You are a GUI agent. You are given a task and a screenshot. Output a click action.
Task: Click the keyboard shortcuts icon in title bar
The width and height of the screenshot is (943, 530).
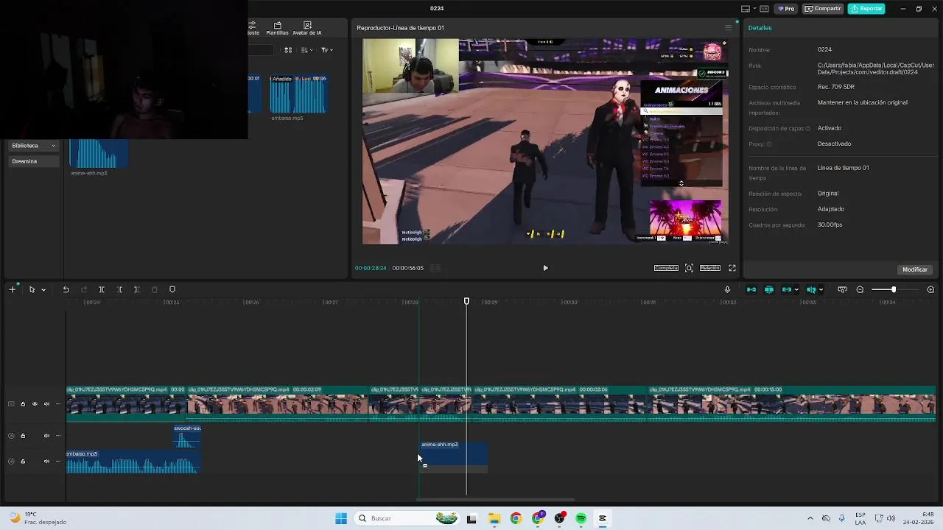[764, 9]
